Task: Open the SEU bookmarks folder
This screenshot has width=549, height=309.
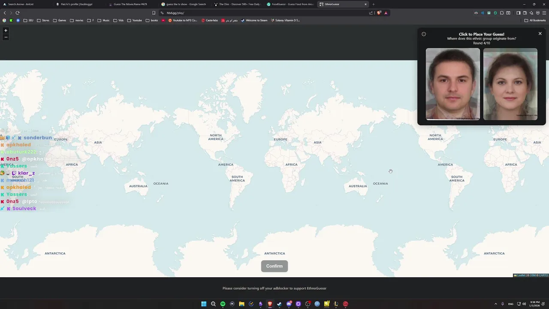Action: pyautogui.click(x=28, y=20)
